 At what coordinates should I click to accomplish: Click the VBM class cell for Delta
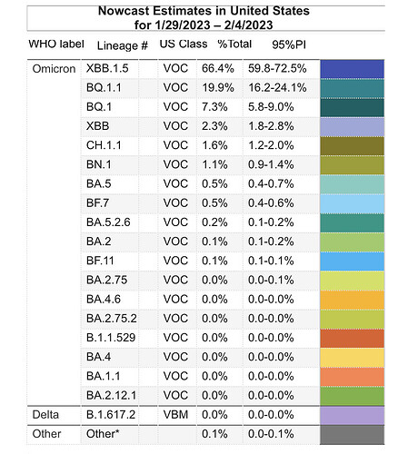click(x=175, y=415)
